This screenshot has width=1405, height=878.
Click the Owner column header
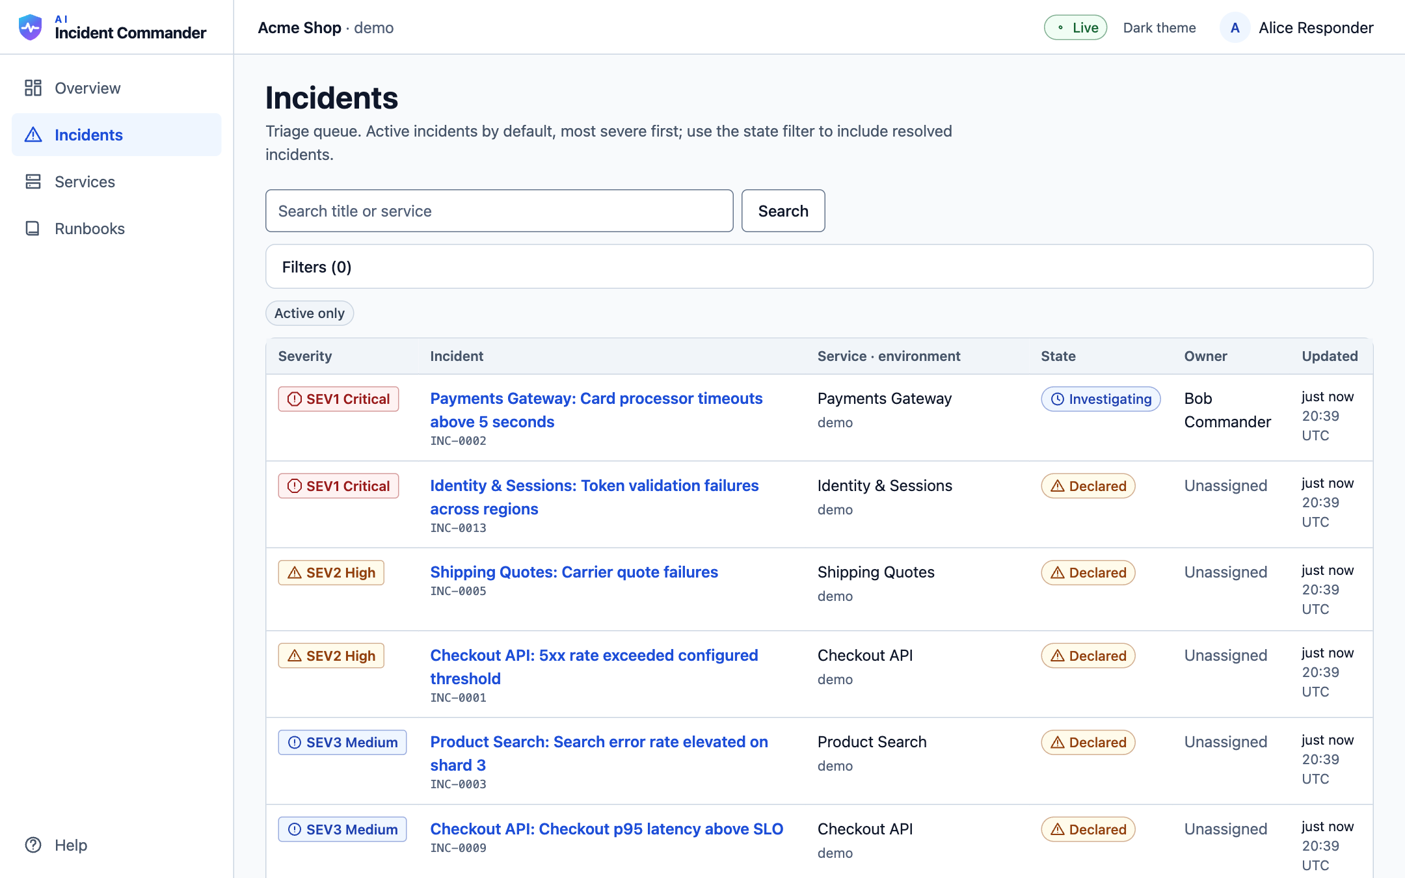[x=1205, y=356]
